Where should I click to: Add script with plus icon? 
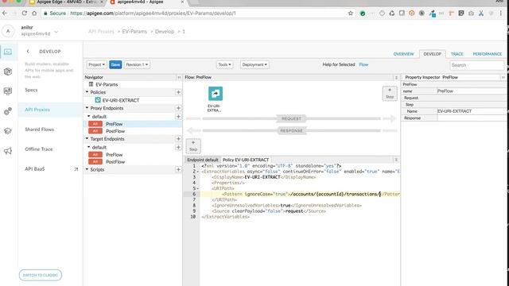tap(178, 169)
